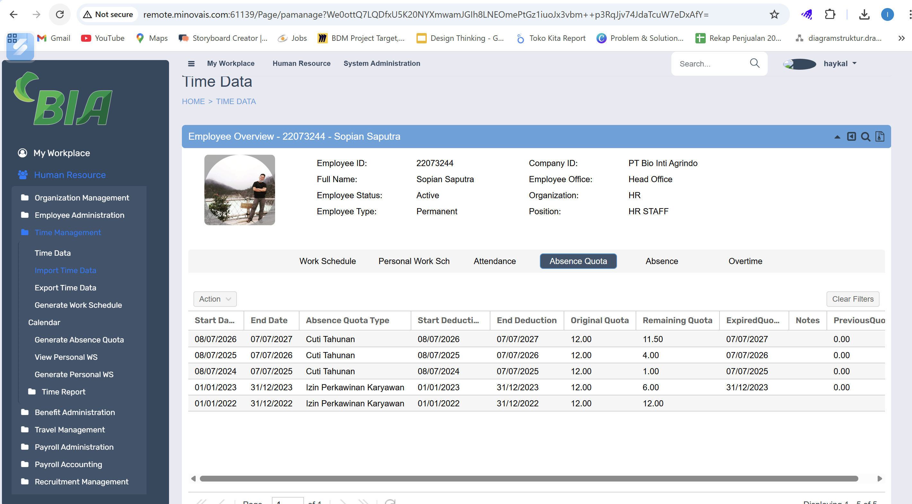Click the back arrow icon in the panel header
This screenshot has width=912, height=504.
pyautogui.click(x=851, y=137)
